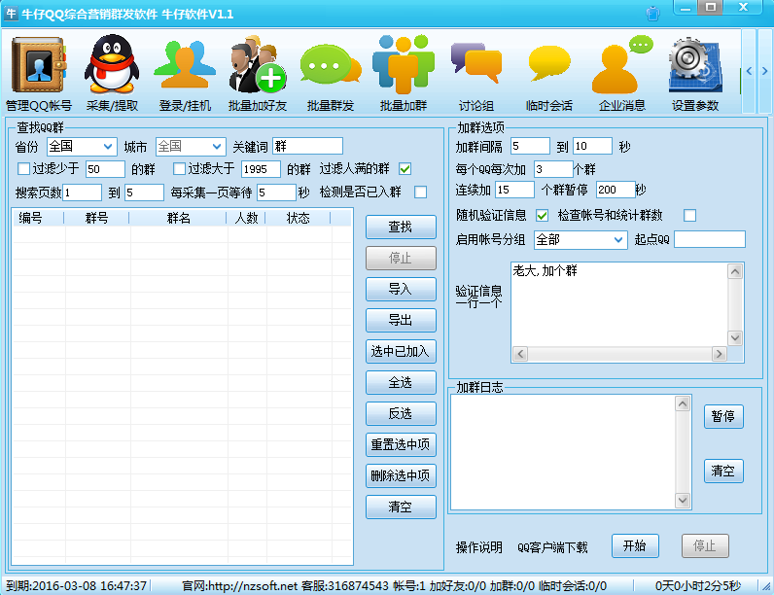Screen dimensions: 774x595
Task: Click the 每个QQ每次加 count field
Action: pyautogui.click(x=553, y=169)
